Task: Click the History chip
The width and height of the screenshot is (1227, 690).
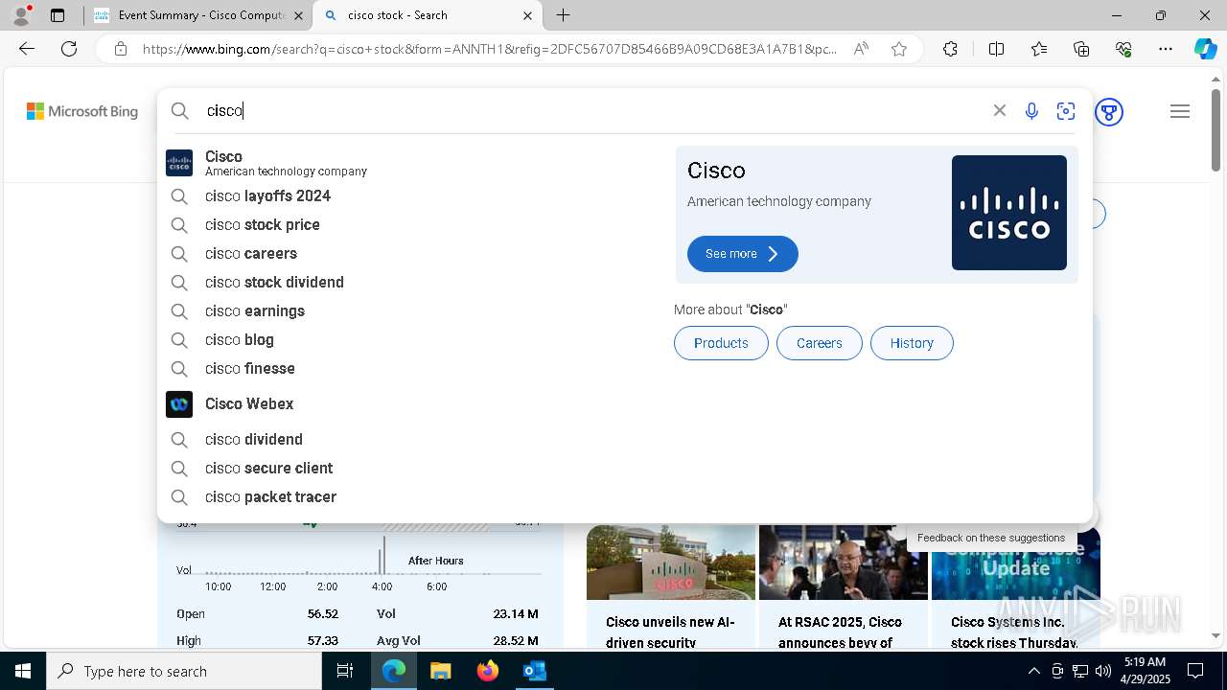Action: (x=912, y=343)
